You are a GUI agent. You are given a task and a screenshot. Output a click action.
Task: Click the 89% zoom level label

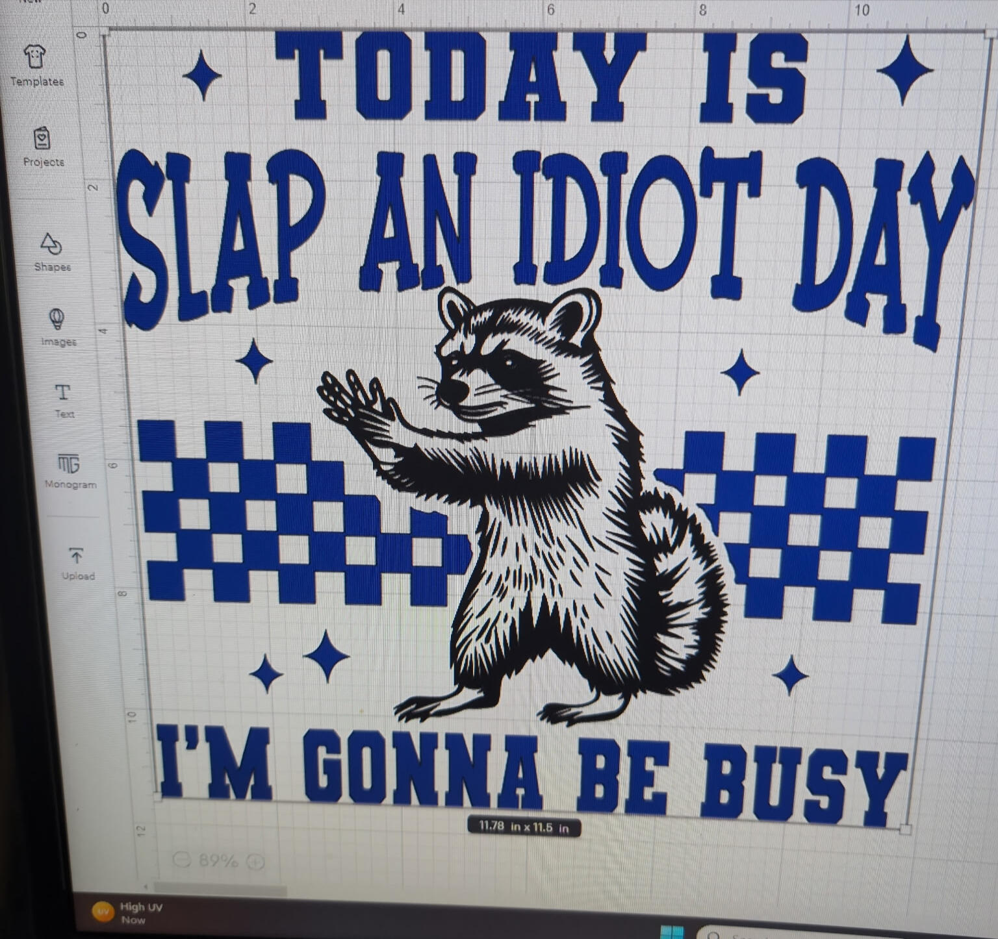[x=218, y=861]
